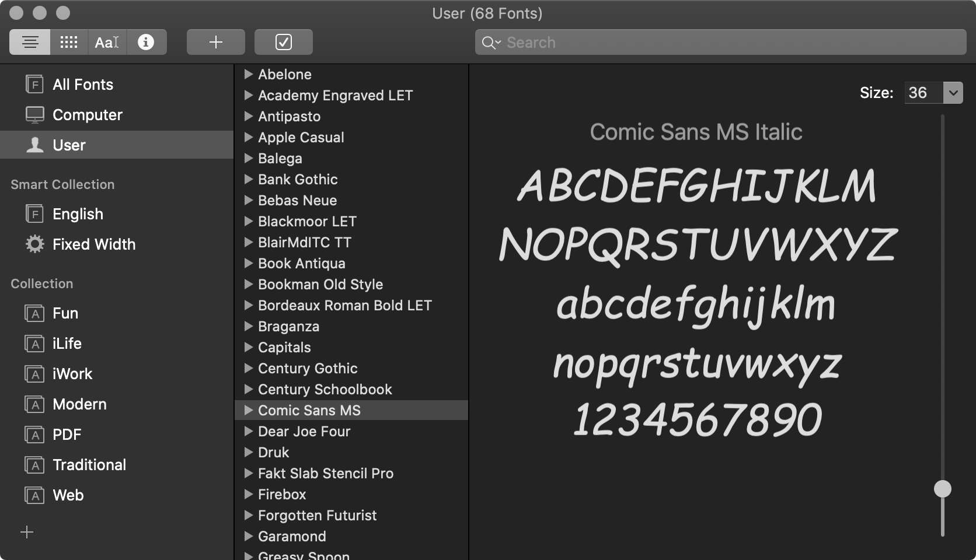Viewport: 976px width, 560px height.
Task: Click the PDF collection icon
Action: tap(34, 435)
